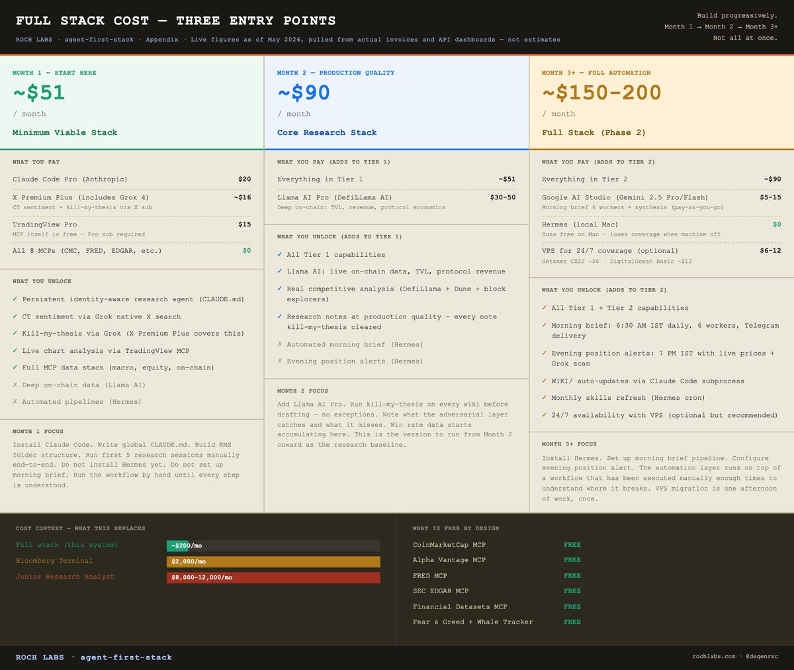This screenshot has height=670, width=794.
Task: Click the 'Fear & Greed + Whale Tracker' row
Action: coord(497,622)
